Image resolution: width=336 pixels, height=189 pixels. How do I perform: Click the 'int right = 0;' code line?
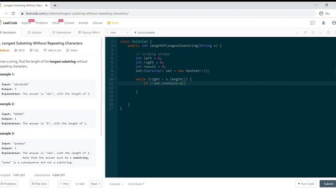tap(150, 62)
